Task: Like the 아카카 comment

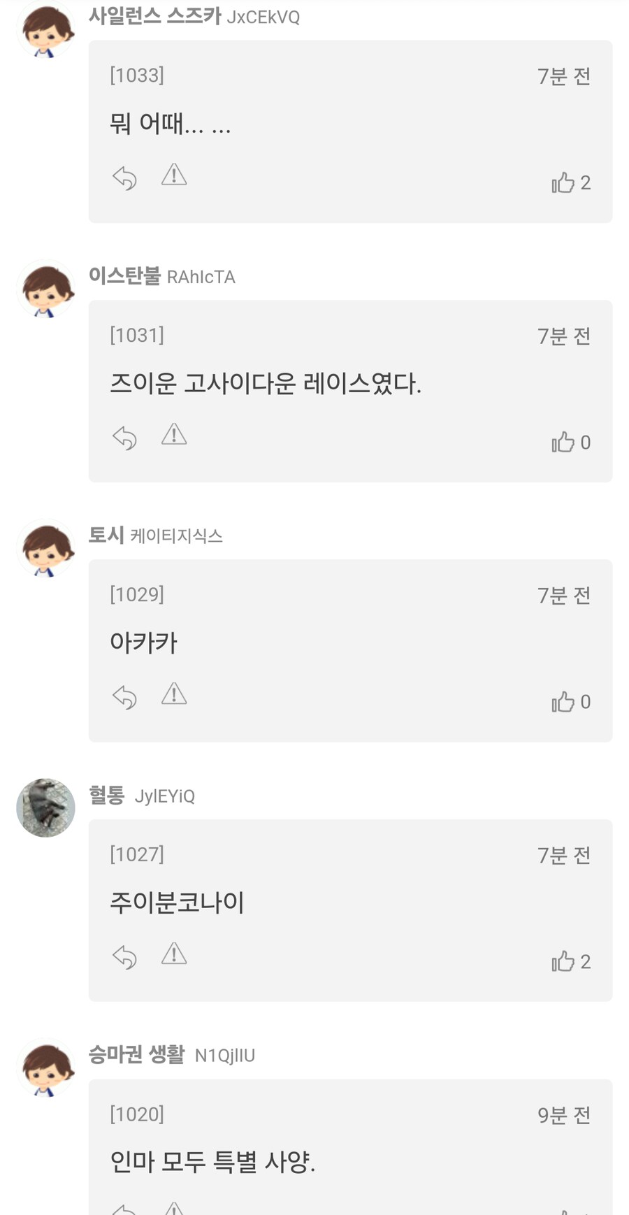Action: pyautogui.click(x=563, y=702)
